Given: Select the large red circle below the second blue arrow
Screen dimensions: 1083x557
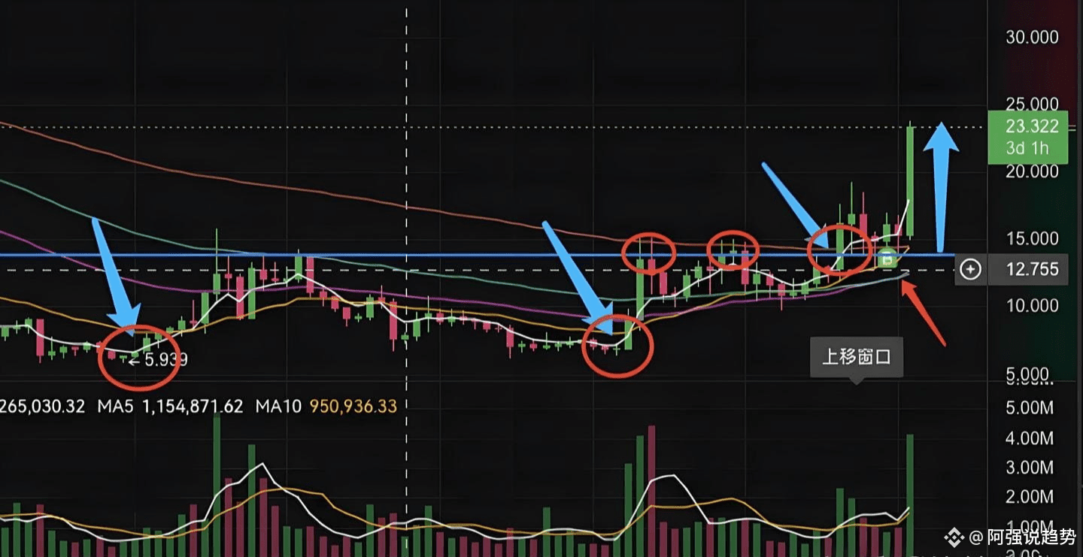Looking at the screenshot, I should coord(618,346).
